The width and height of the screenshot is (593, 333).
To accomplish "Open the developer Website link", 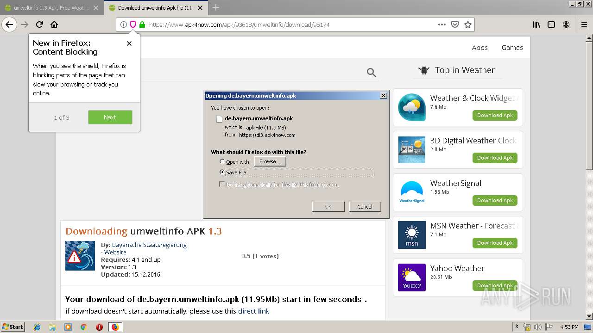I will [115, 252].
